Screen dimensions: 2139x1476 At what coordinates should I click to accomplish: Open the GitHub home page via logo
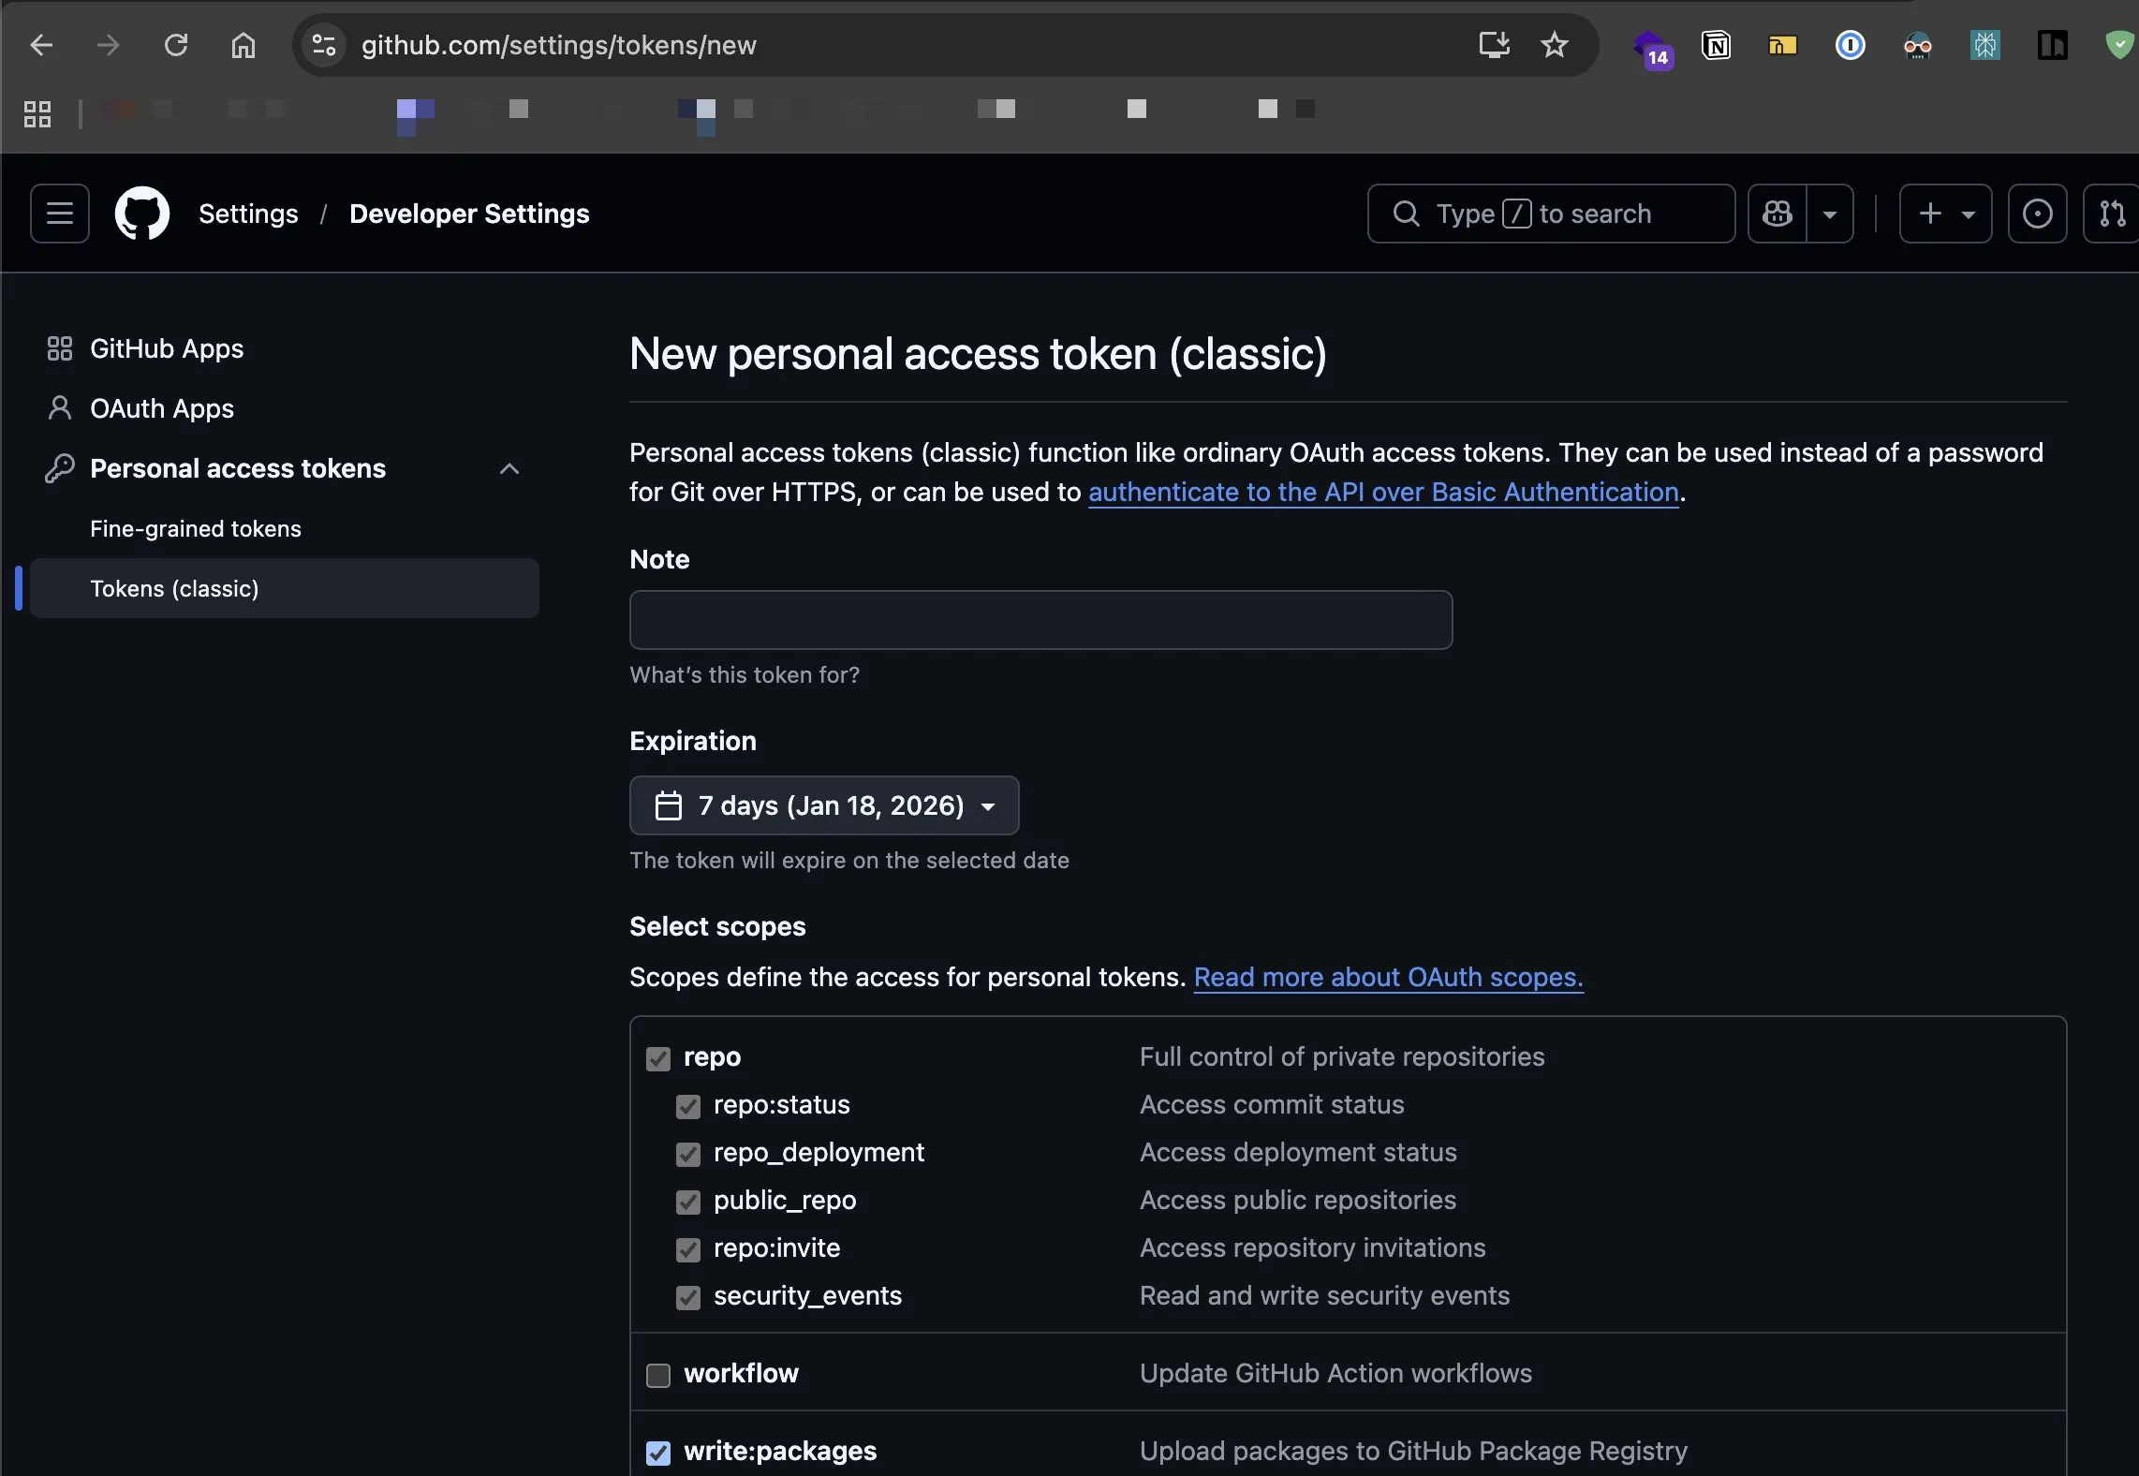coord(141,213)
